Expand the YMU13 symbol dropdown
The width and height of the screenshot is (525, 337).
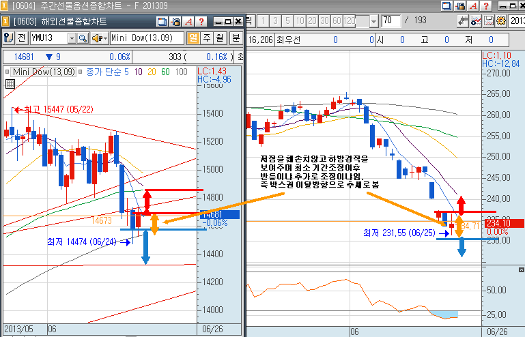[x=72, y=38]
